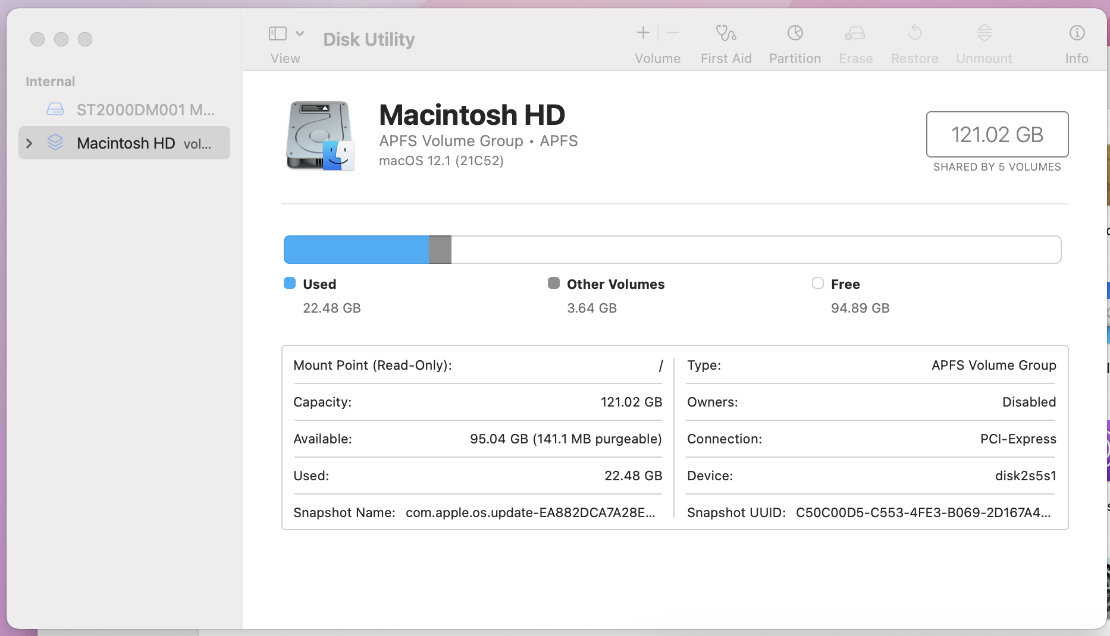Click the 22.48 GB value under Used legend

tap(332, 308)
